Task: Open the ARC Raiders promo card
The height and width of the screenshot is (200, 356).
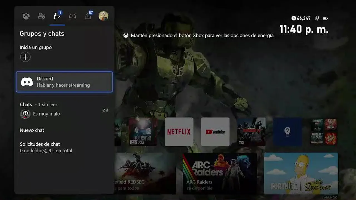Action: tap(220, 173)
